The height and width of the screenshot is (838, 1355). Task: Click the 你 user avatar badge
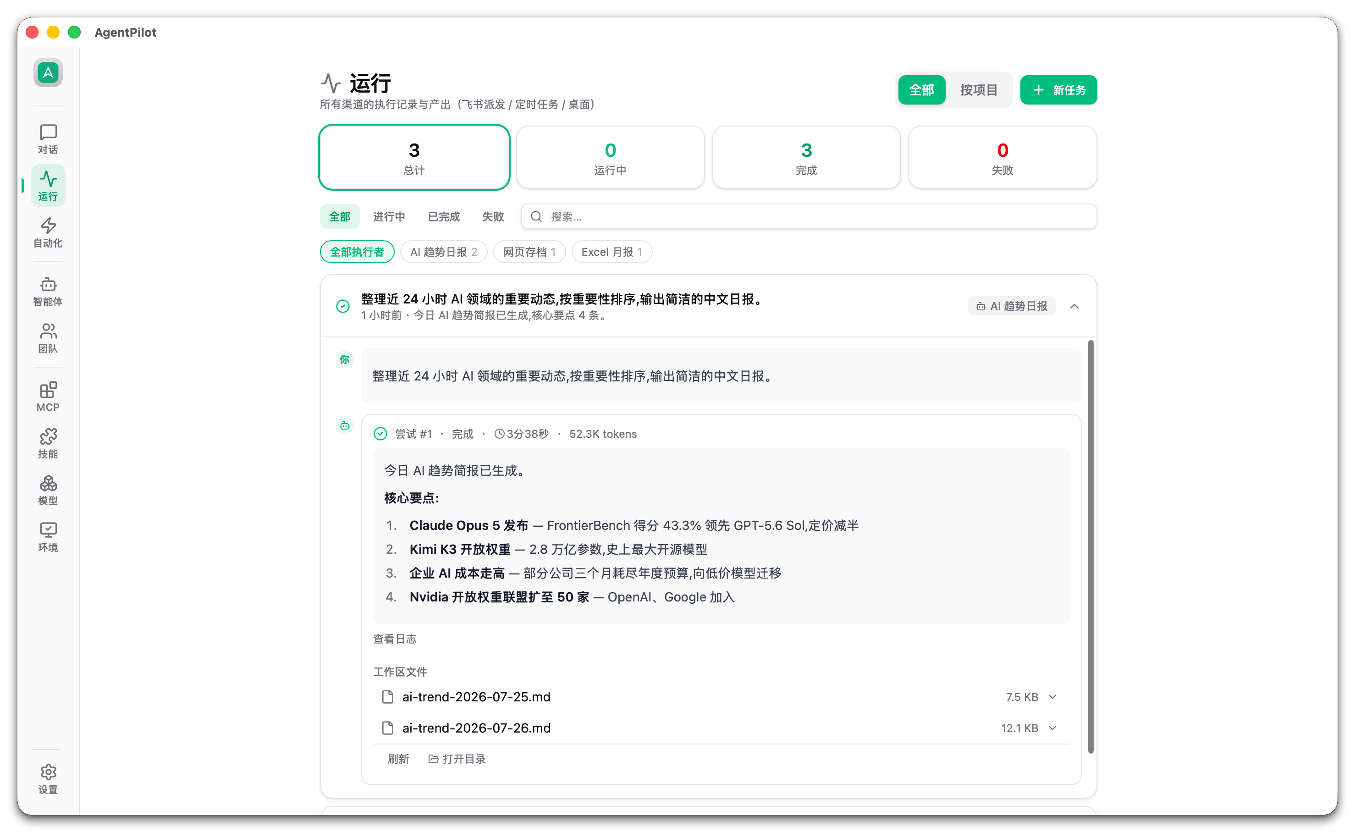pos(345,359)
